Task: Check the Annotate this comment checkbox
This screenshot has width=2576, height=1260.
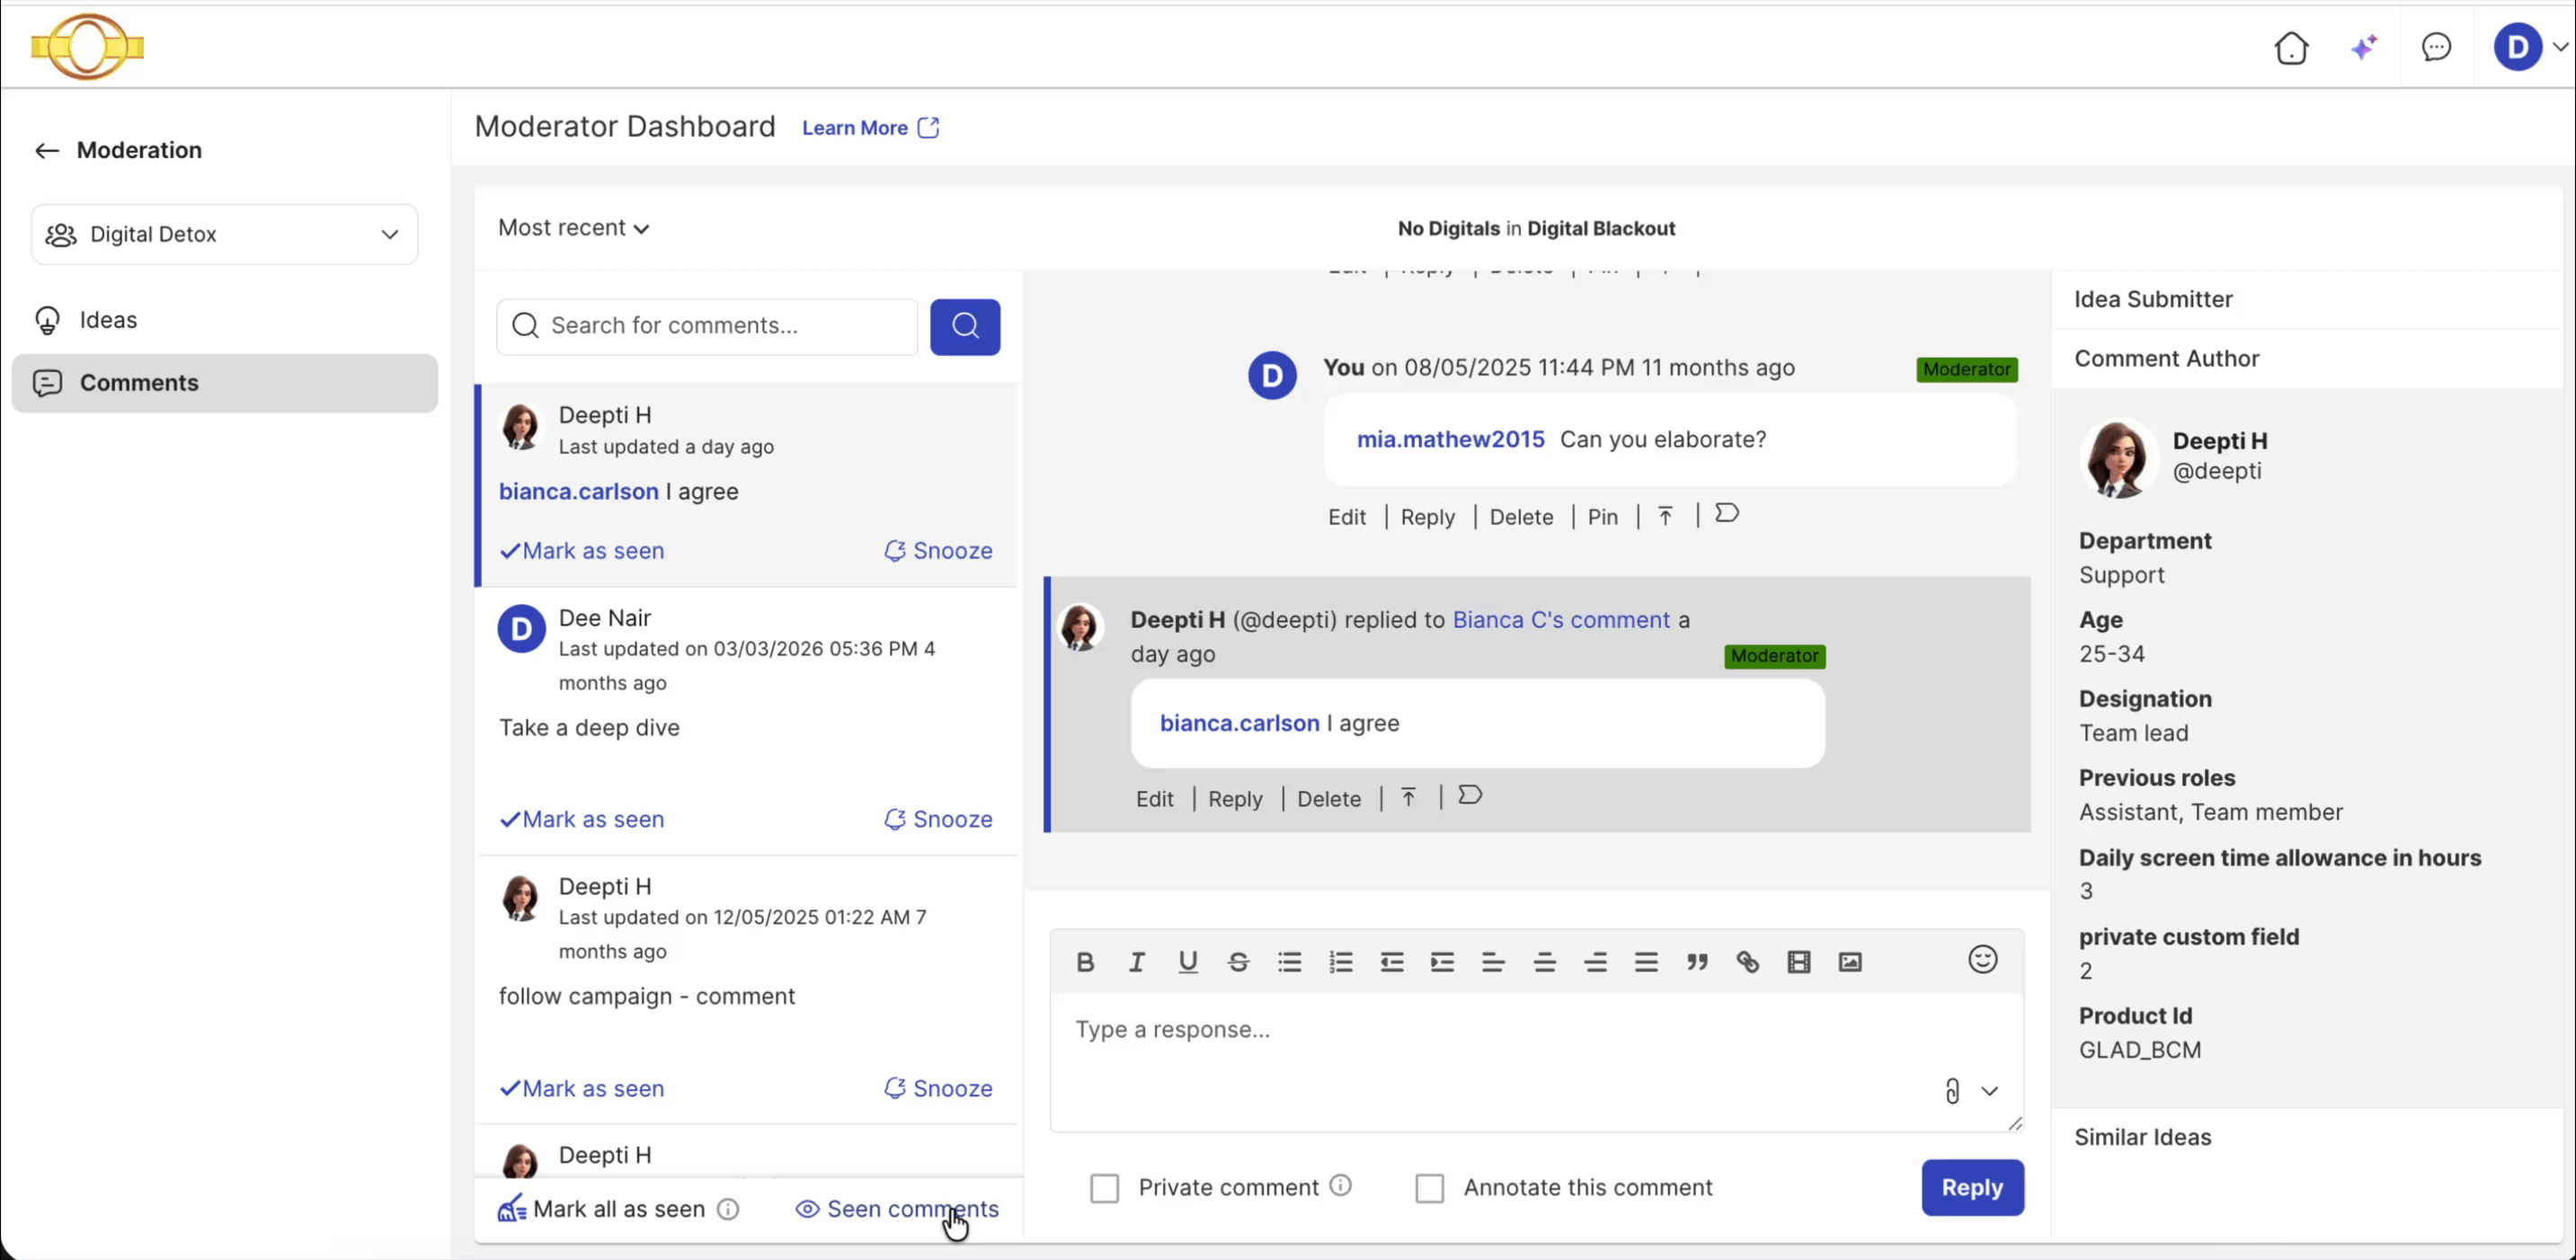Action: (x=1430, y=1188)
